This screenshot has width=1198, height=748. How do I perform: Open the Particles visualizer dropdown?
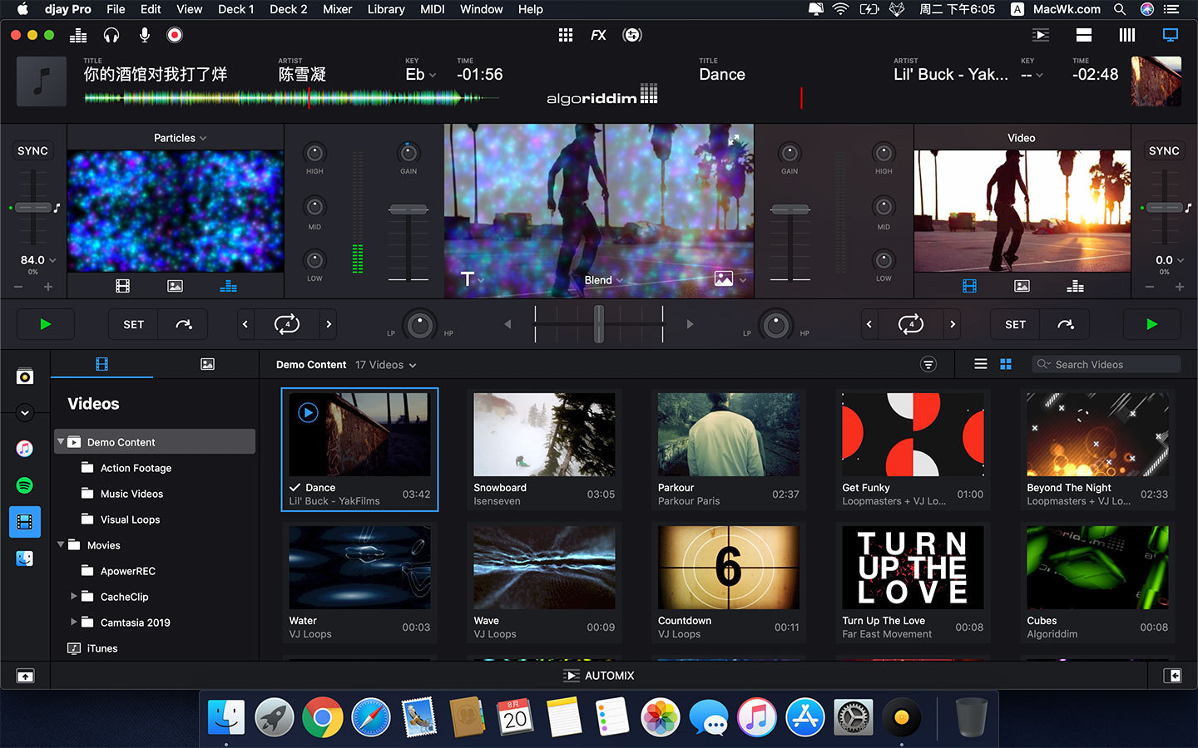point(180,138)
